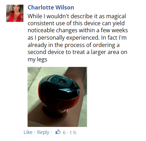Enlarge the attached cupping device photo
The width and height of the screenshot is (146, 141).
tap(57, 97)
